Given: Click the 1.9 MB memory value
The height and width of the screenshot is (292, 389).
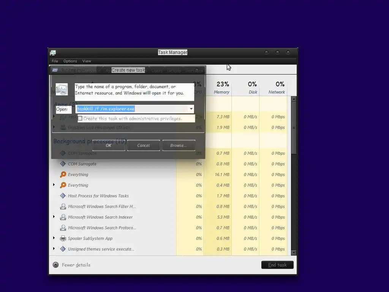Looking at the screenshot, I should (223, 127).
